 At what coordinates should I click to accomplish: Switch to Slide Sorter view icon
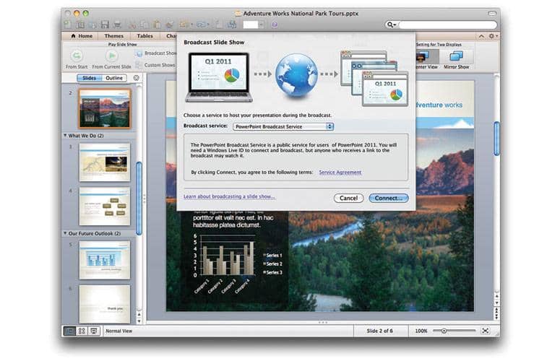[82, 331]
